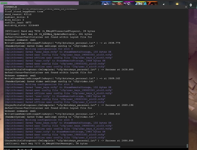This screenshot has height=150, width=197.
Task: Click the 'Success at 2638.809' line
Action: pos(69,70)
